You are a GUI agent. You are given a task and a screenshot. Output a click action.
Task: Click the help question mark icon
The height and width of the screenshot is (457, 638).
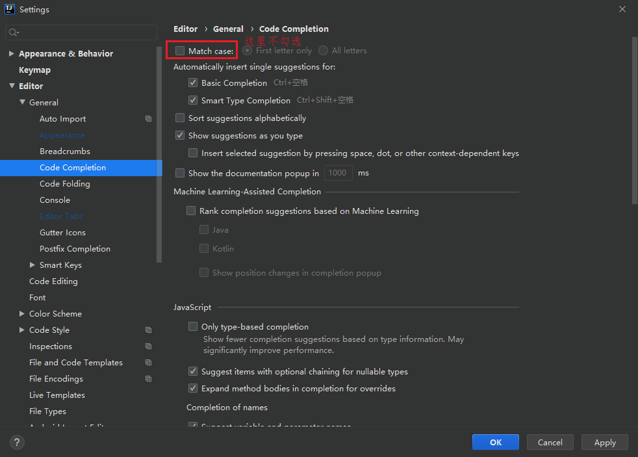(x=17, y=442)
